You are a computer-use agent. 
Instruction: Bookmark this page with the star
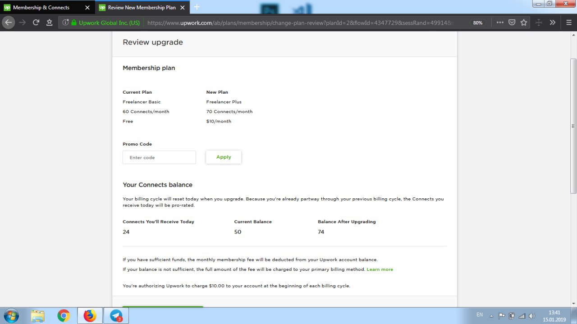[523, 22]
